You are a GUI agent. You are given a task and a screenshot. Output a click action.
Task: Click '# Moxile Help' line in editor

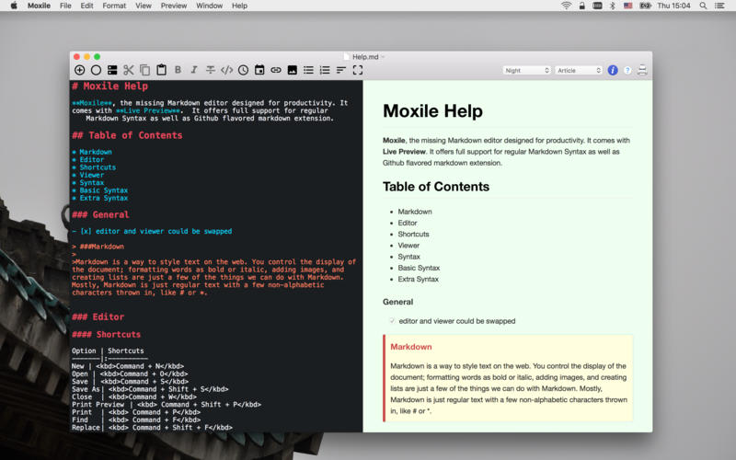pyautogui.click(x=109, y=86)
